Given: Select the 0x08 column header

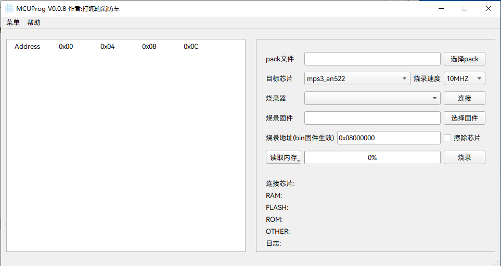Looking at the screenshot, I should 149,47.
